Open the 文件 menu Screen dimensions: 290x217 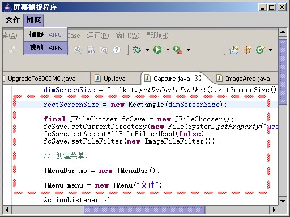13,20
